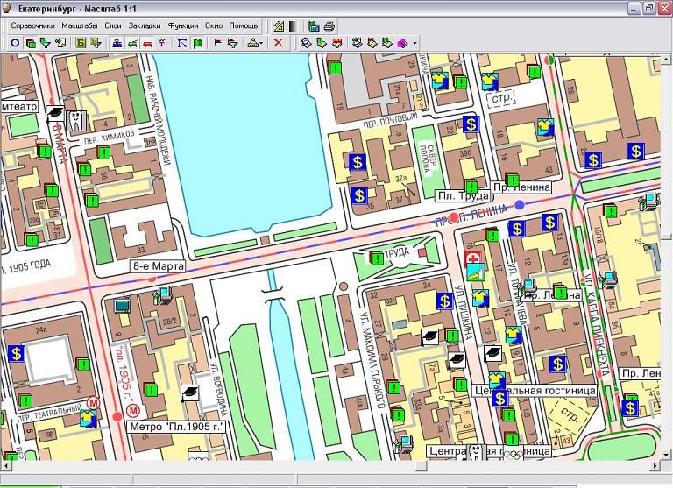Open the Справочники menu
Image resolution: width=673 pixels, height=488 pixels.
(32, 26)
